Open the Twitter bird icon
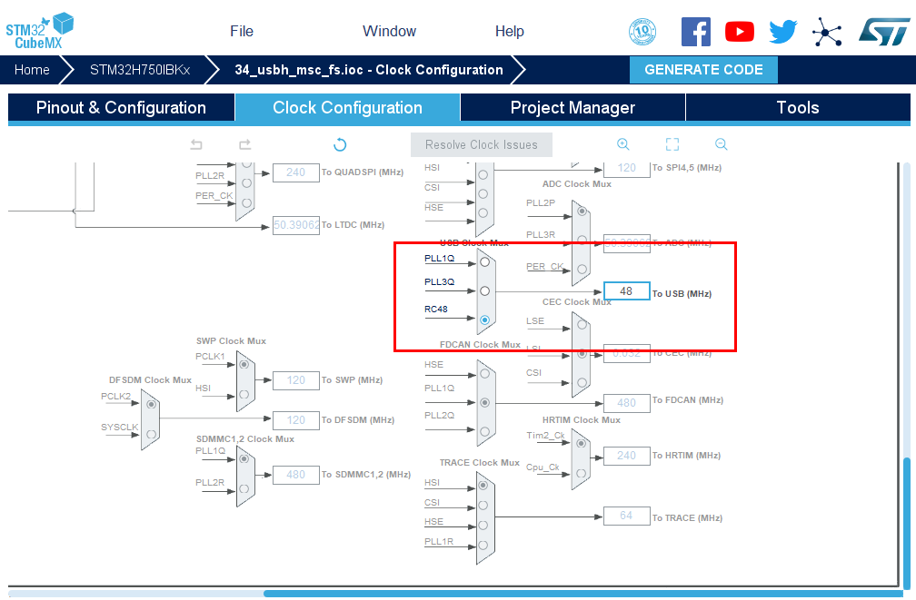The height and width of the screenshot is (600, 916). coord(782,32)
